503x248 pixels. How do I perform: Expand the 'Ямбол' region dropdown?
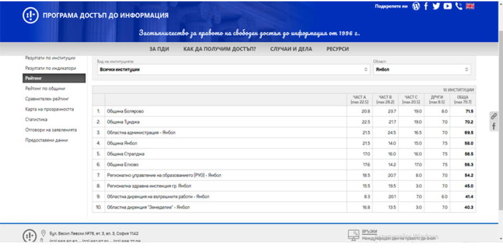421,70
